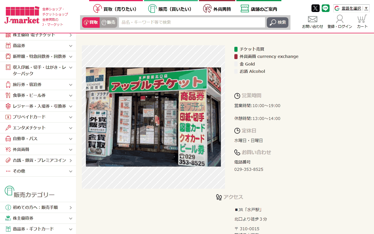Click the アップルチケット storefront photo
The image size is (374, 234).
153,117
